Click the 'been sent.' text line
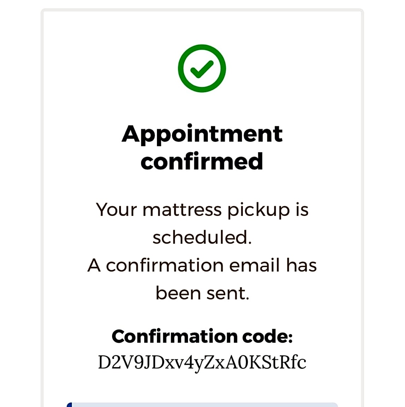The width and height of the screenshot is (405, 407). point(202,293)
